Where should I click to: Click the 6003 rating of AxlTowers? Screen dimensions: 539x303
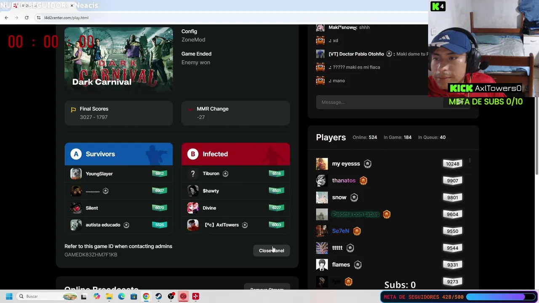tap(276, 225)
